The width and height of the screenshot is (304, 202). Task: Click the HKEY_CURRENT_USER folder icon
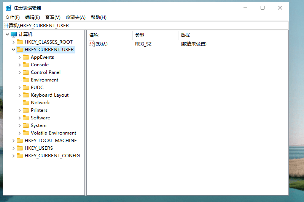click(20, 49)
